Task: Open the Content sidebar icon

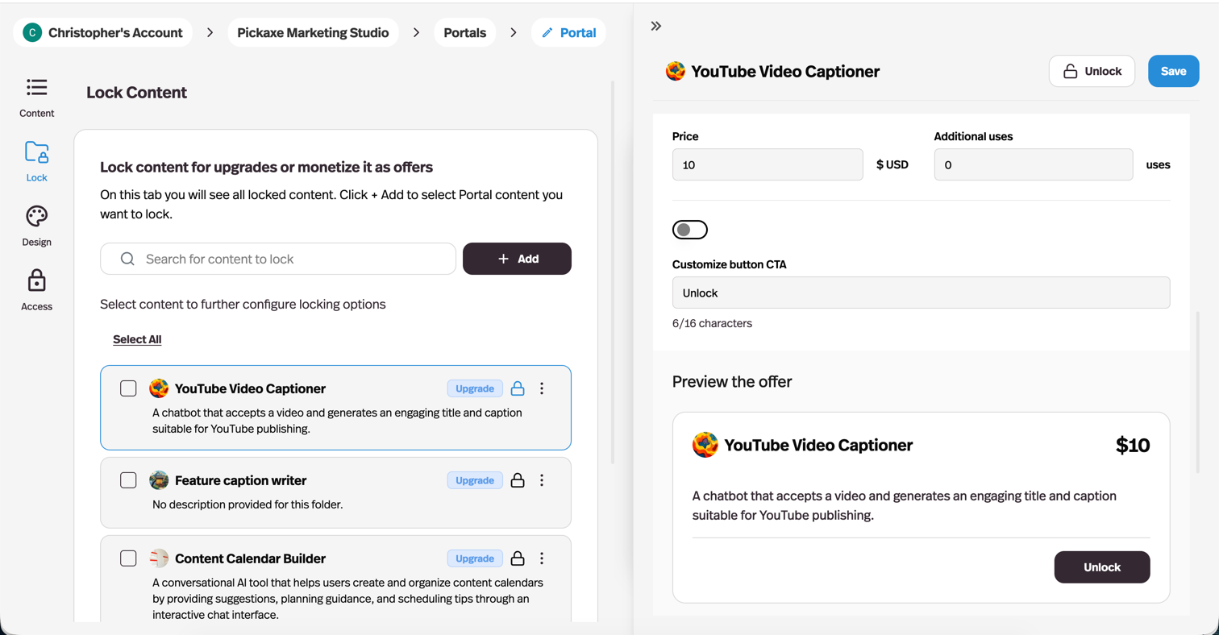Action: click(37, 88)
